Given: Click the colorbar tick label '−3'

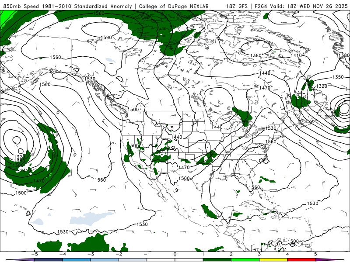Looking at the screenshot, I should click(91, 254).
